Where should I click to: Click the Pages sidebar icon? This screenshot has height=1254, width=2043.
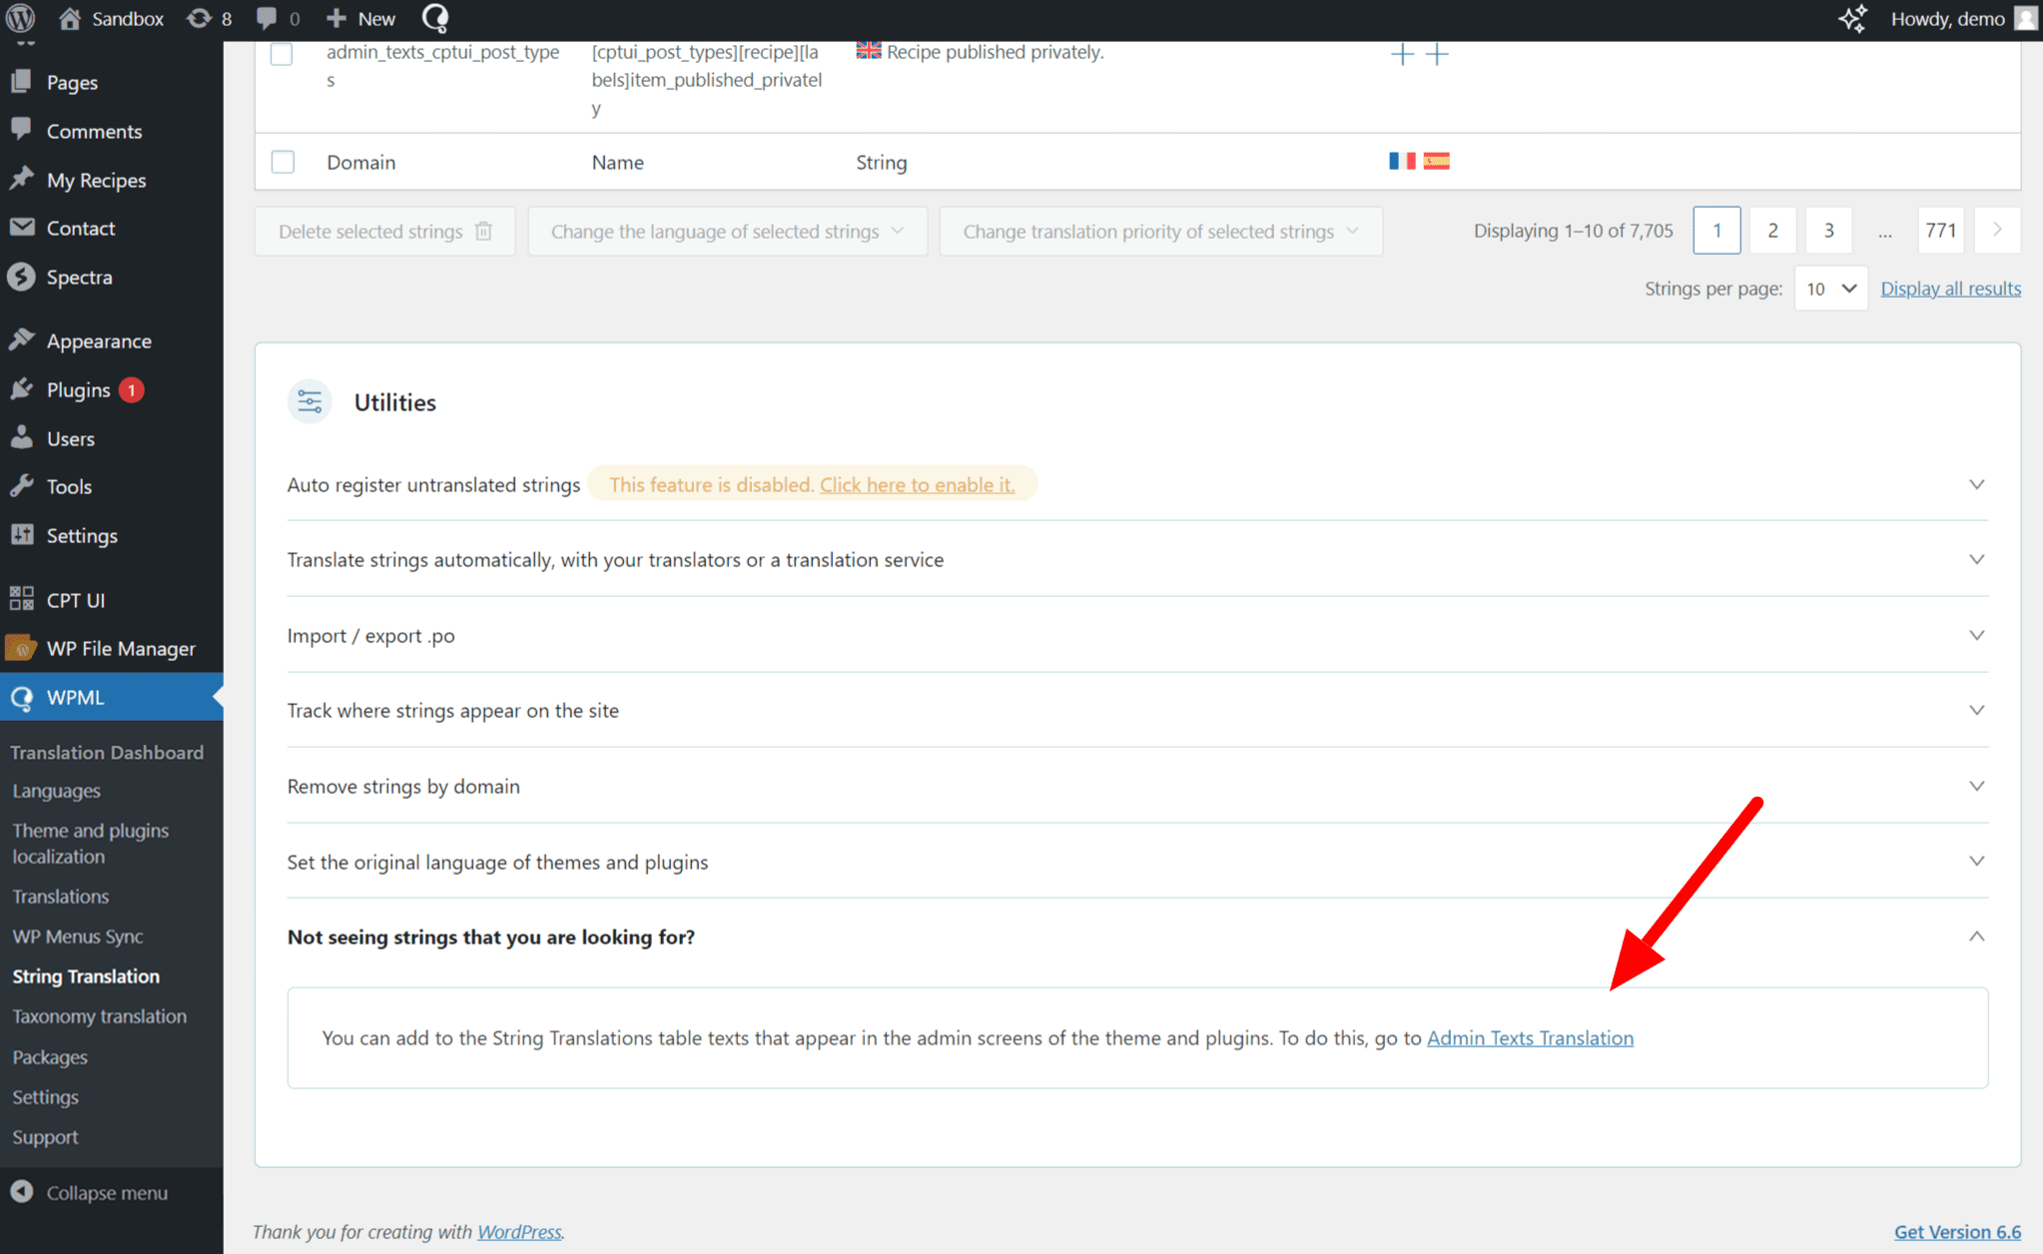click(x=22, y=81)
